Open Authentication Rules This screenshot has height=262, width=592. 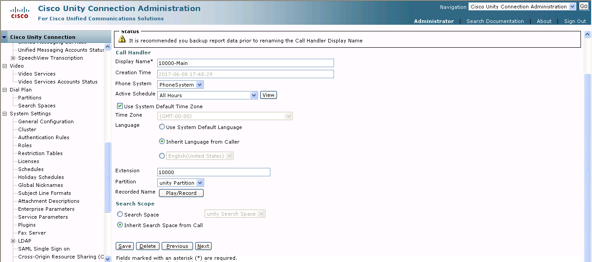[44, 137]
